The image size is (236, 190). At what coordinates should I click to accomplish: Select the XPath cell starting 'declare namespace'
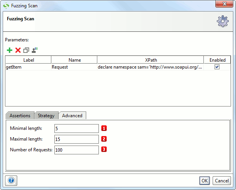click(x=151, y=67)
